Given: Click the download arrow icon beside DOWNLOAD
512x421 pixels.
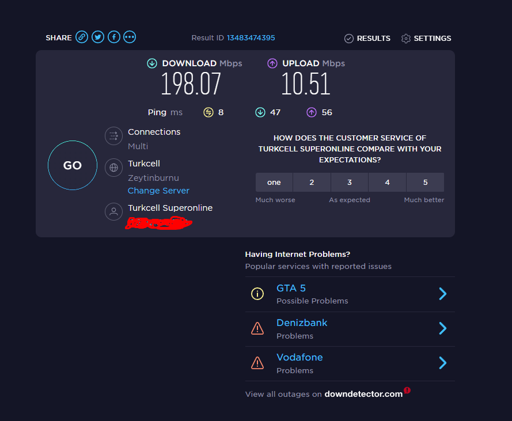Looking at the screenshot, I should pos(152,63).
